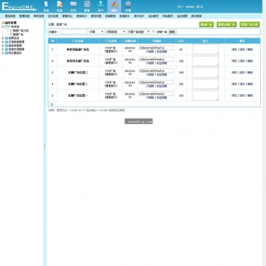Select 管理广告分类 in the left tree
266x266 pixels.
click(x=21, y=31)
